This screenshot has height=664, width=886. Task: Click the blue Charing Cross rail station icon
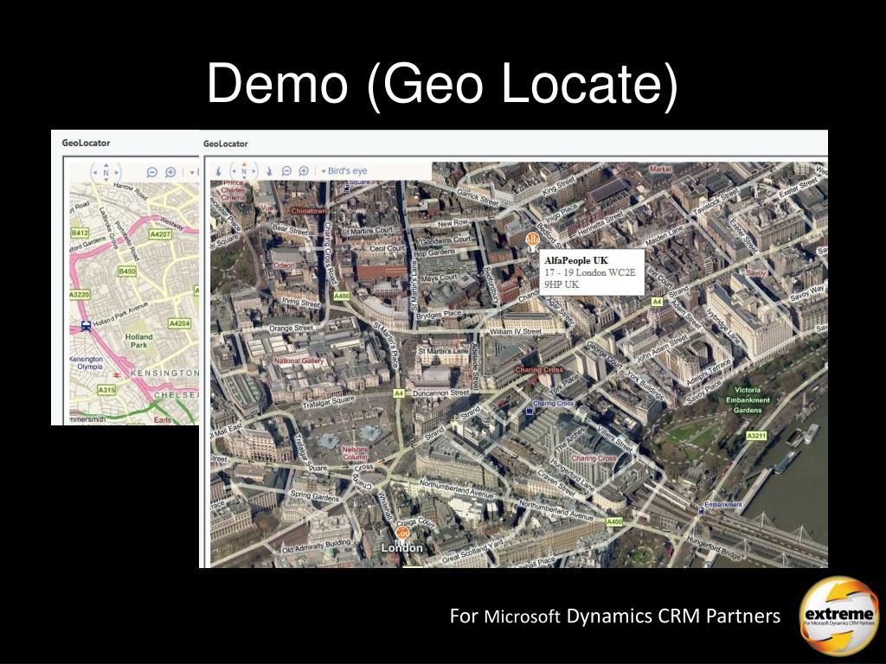[529, 411]
